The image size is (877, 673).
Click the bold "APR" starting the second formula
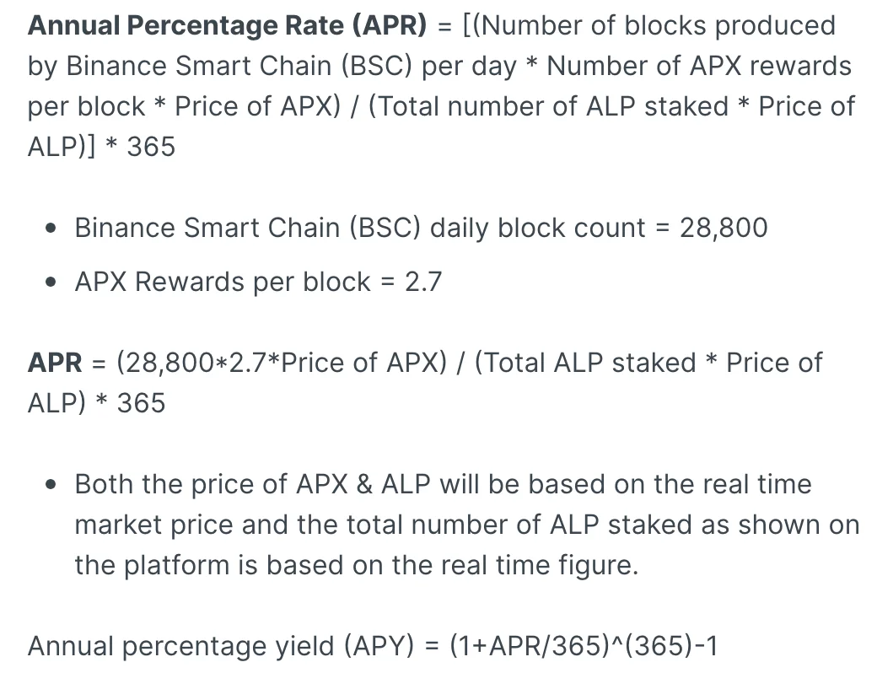pos(55,363)
